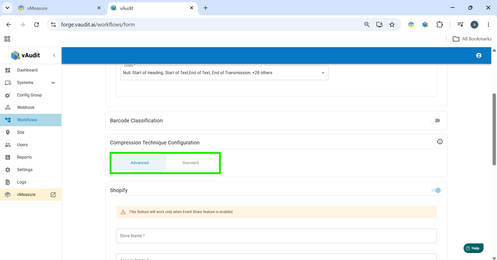Go to Webhook page

pyautogui.click(x=31, y=108)
